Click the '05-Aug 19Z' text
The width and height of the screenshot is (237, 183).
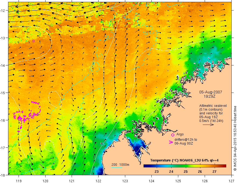208,117
